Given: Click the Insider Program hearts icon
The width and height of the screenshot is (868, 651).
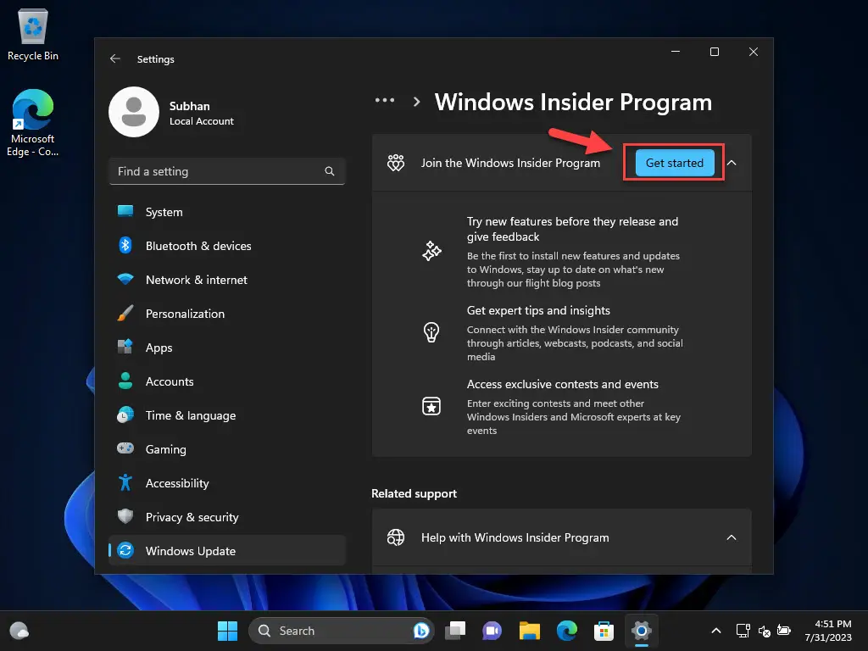Looking at the screenshot, I should click(x=396, y=163).
